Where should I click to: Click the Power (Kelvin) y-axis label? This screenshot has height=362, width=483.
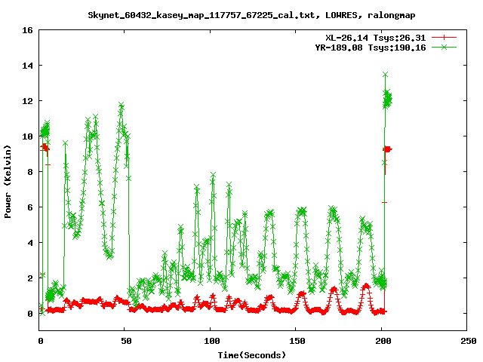[8, 182]
